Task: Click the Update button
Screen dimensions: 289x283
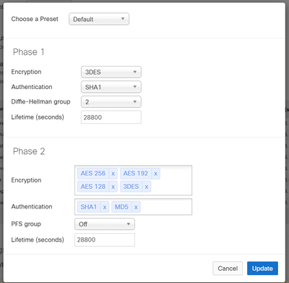Action: point(262,269)
